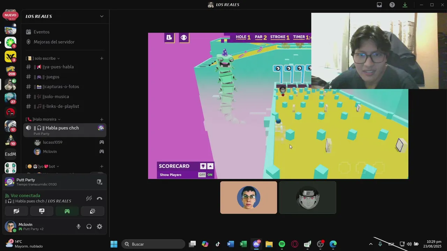447x251 pixels.
Task: Open Task View from taskbar
Action: 192,244
